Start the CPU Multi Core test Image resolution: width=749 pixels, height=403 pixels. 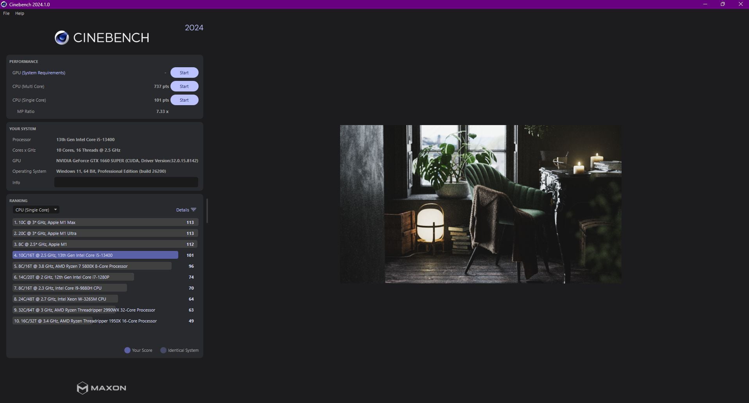tap(184, 86)
